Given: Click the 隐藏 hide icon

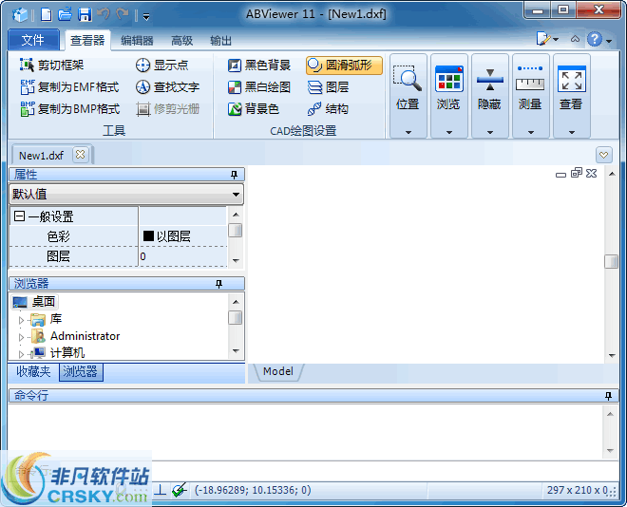Looking at the screenshot, I should point(490,80).
